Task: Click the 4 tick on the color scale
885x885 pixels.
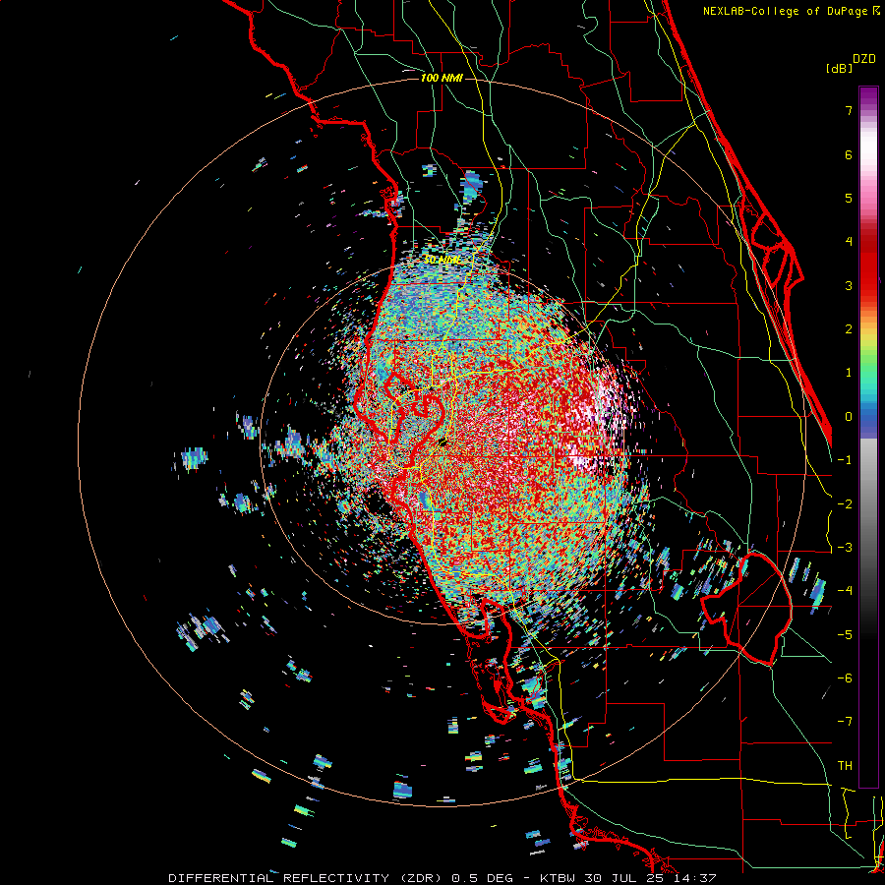Action: click(x=849, y=242)
